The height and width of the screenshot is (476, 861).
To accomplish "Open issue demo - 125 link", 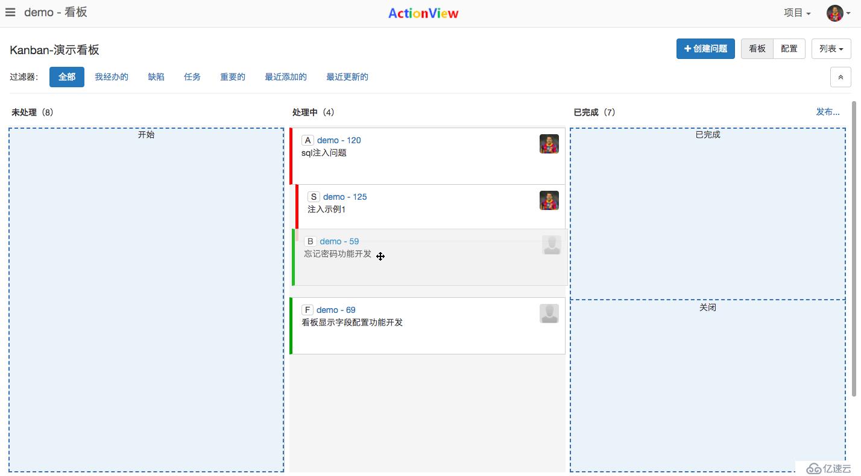I will tap(345, 197).
